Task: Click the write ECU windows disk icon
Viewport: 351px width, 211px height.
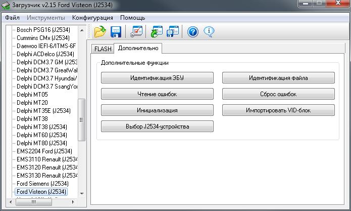Action: click(x=173, y=31)
